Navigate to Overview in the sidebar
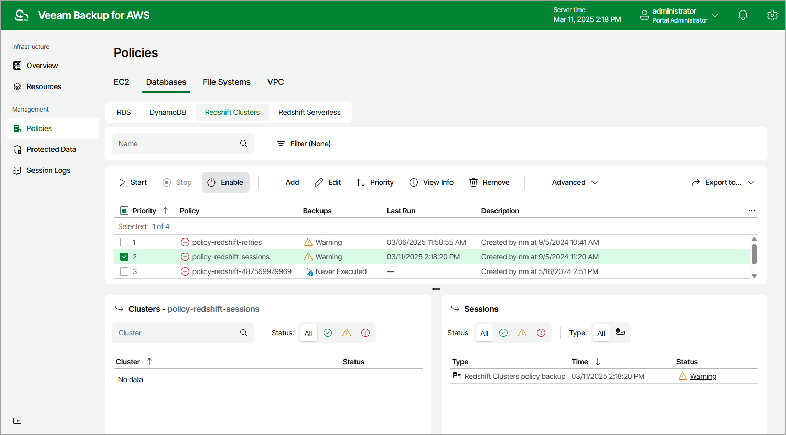This screenshot has height=435, width=786. (53, 66)
